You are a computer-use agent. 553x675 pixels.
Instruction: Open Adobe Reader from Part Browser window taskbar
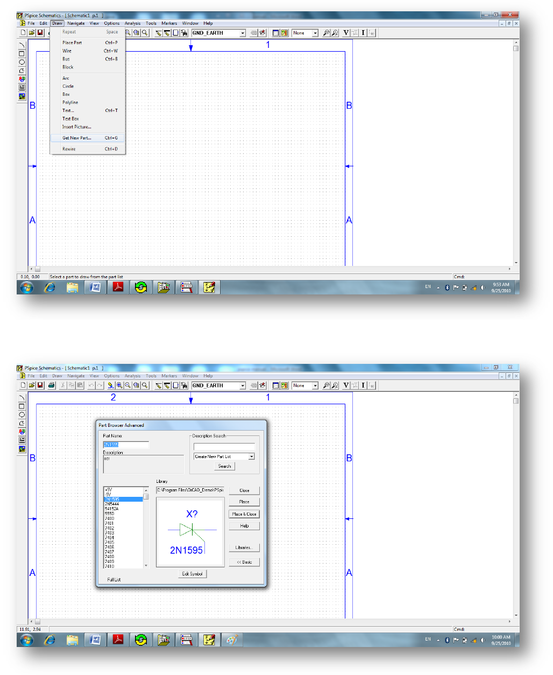(118, 640)
